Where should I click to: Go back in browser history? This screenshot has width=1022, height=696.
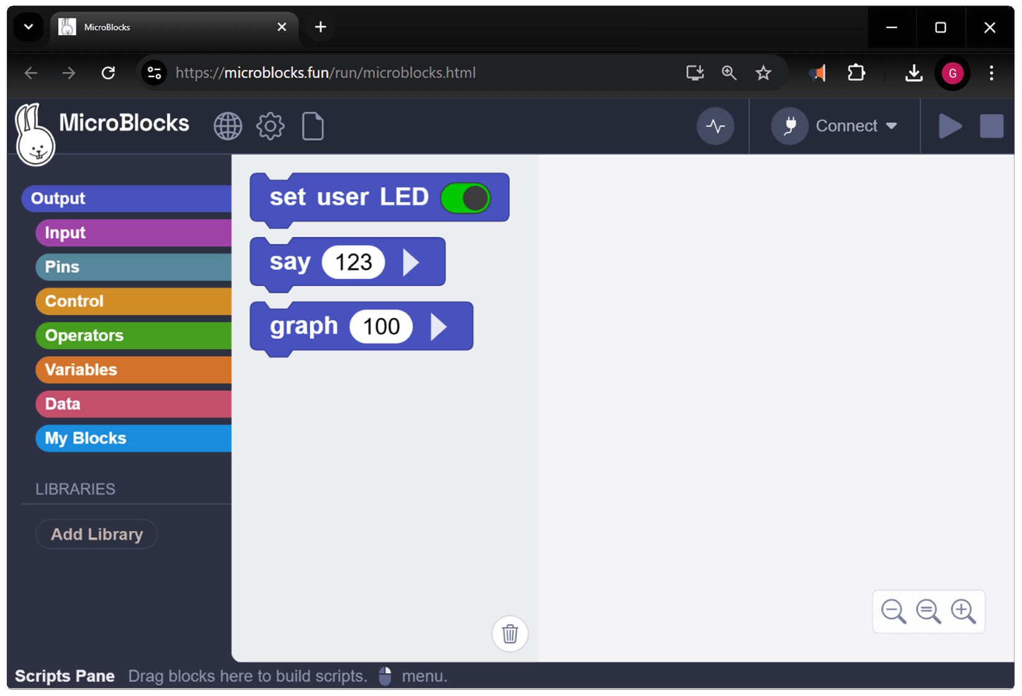pyautogui.click(x=31, y=73)
